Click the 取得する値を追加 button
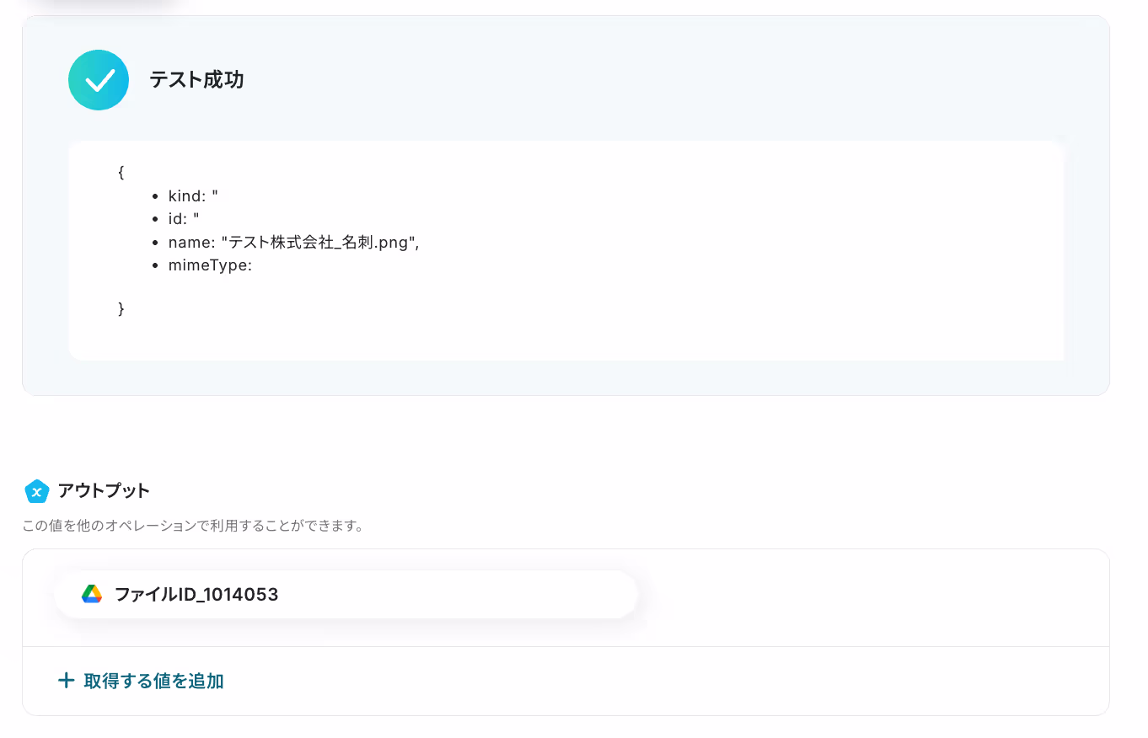The width and height of the screenshot is (1148, 738). [141, 681]
